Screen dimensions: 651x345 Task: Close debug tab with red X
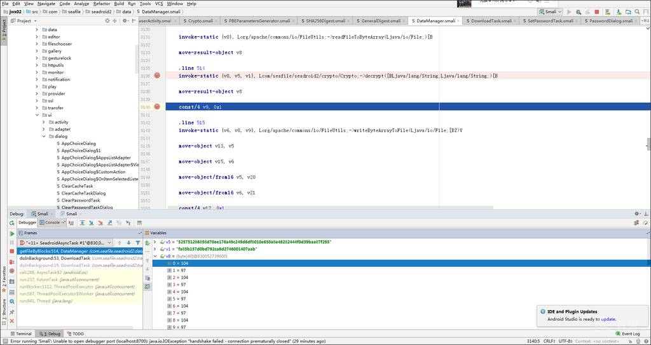pyautogui.click(x=11, y=321)
